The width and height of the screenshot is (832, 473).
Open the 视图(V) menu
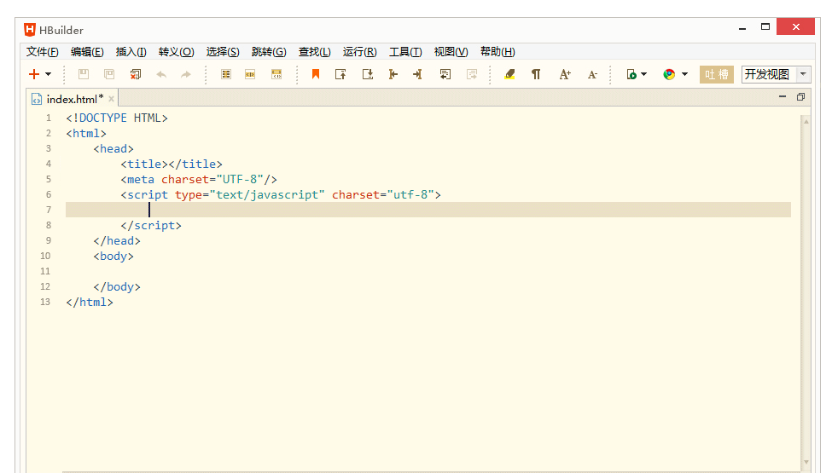pyautogui.click(x=451, y=52)
